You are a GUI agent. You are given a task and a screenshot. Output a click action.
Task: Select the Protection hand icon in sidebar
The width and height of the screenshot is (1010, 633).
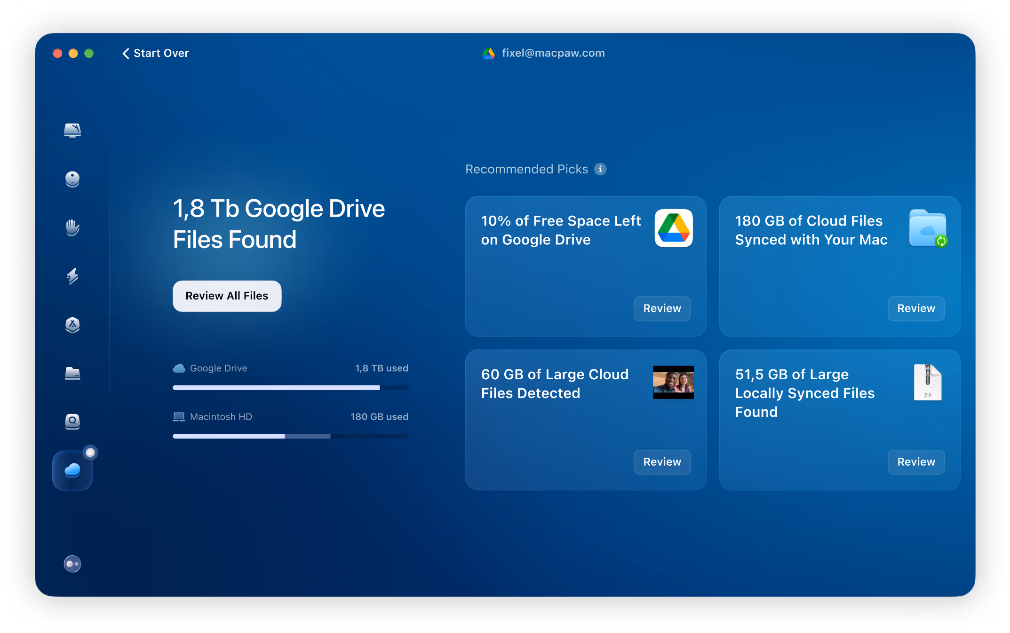tap(72, 227)
